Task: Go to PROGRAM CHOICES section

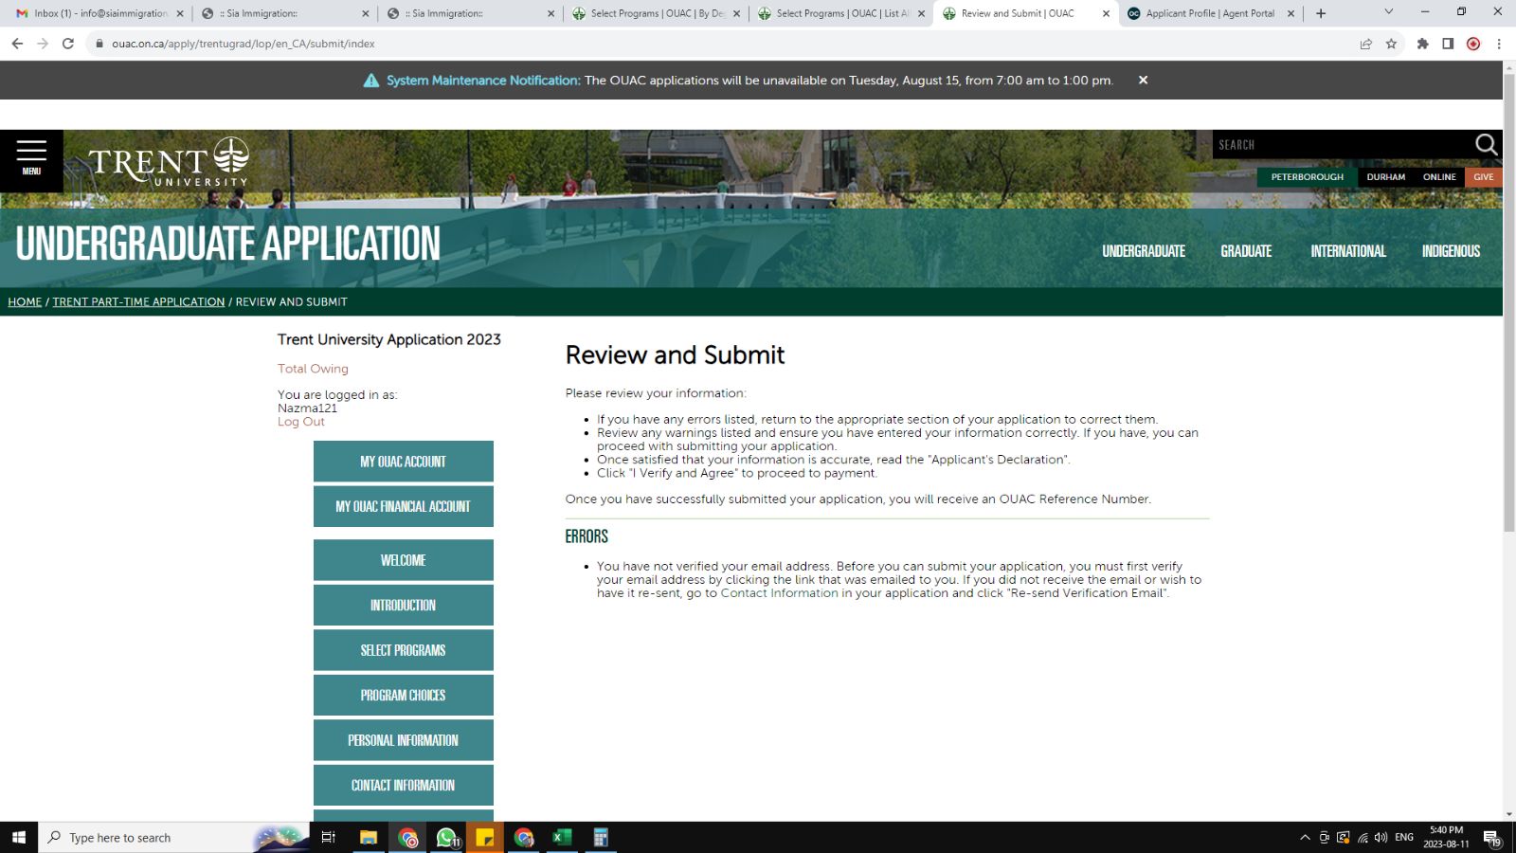Action: tap(404, 695)
